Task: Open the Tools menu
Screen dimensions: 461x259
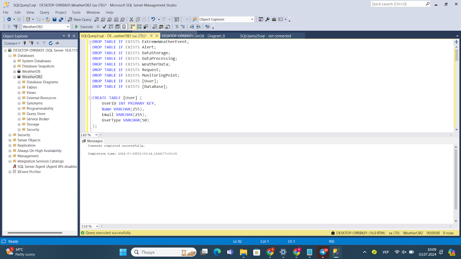Action: click(76, 12)
